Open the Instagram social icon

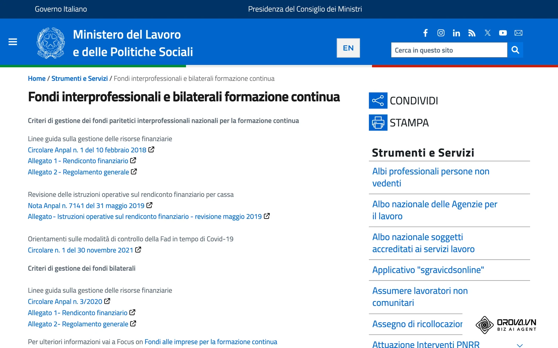[441, 33]
